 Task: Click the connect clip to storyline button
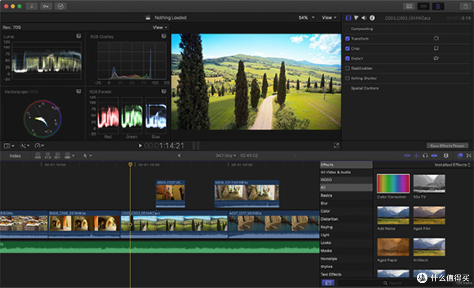click(38, 155)
